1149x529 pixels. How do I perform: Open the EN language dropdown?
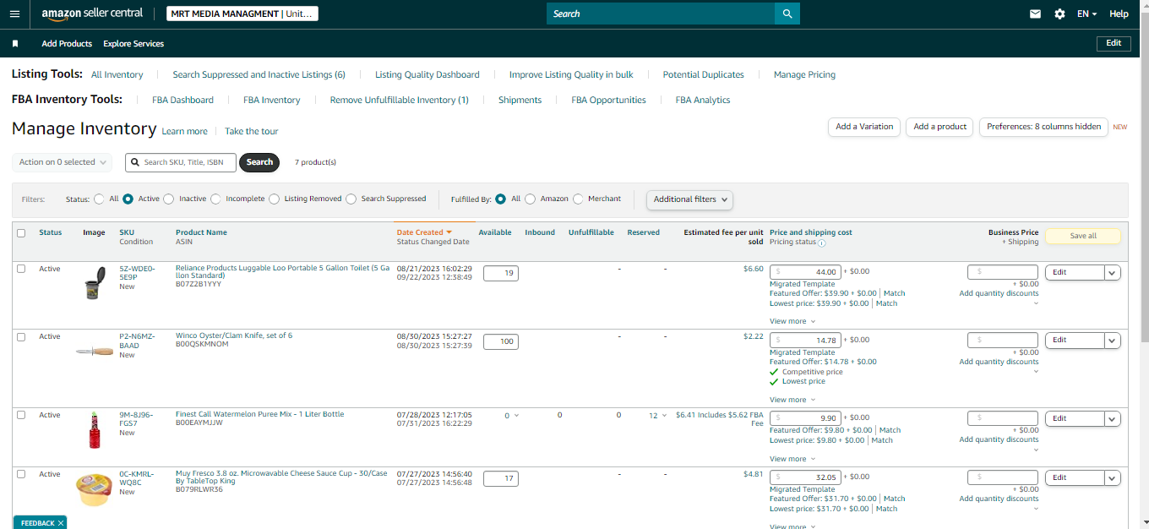1087,14
